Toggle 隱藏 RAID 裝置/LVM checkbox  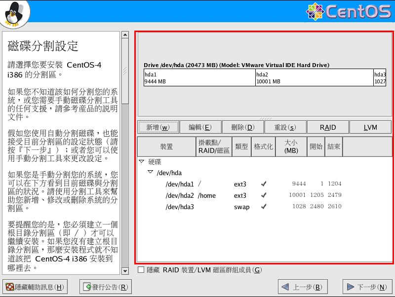[x=141, y=270]
